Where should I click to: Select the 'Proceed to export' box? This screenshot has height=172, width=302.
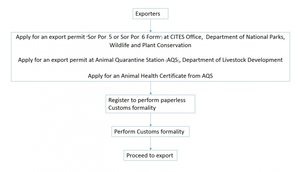[150, 155]
